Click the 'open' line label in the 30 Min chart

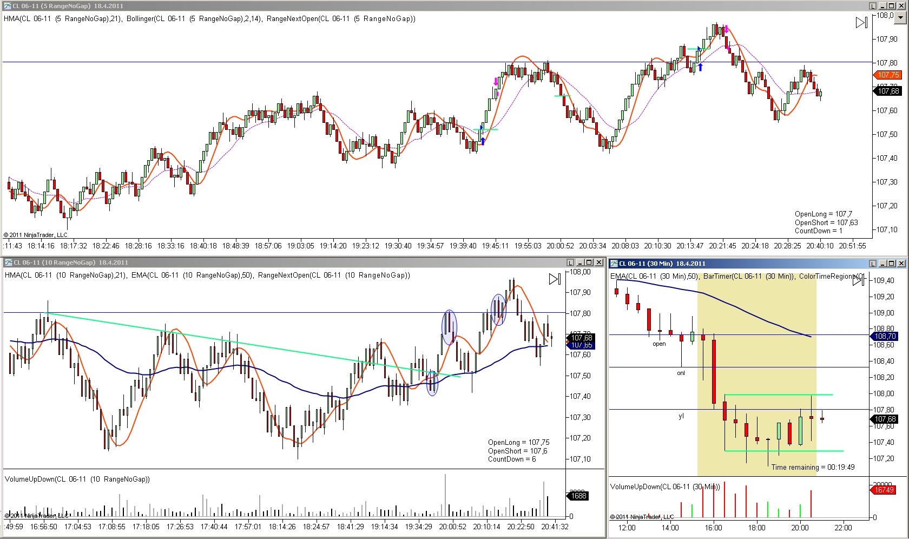[x=659, y=344]
